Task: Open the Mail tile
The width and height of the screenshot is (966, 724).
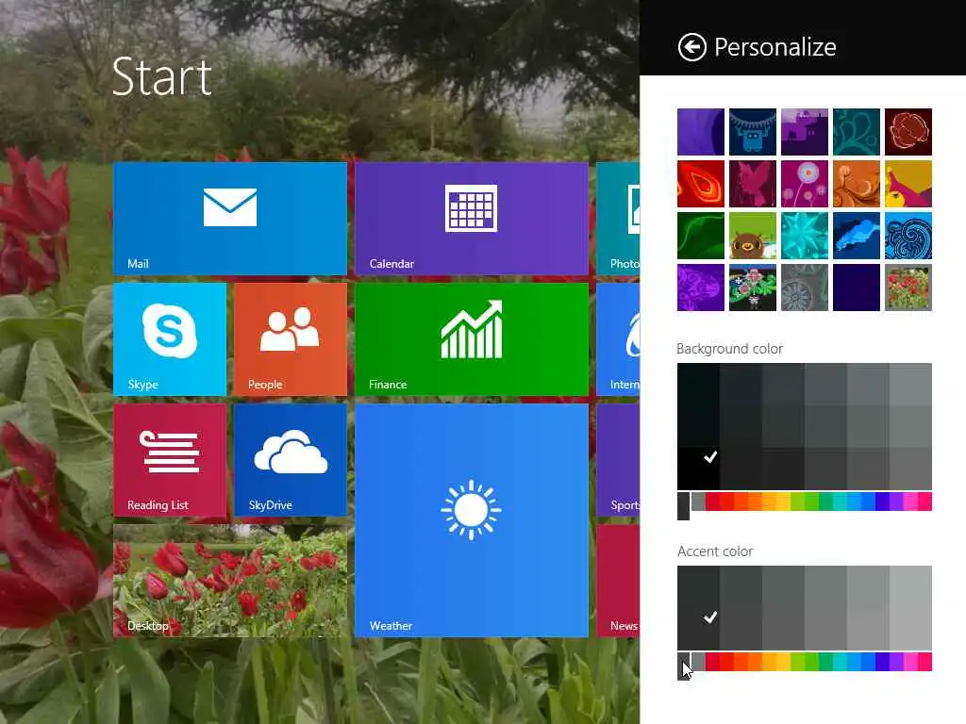Action: click(230, 219)
